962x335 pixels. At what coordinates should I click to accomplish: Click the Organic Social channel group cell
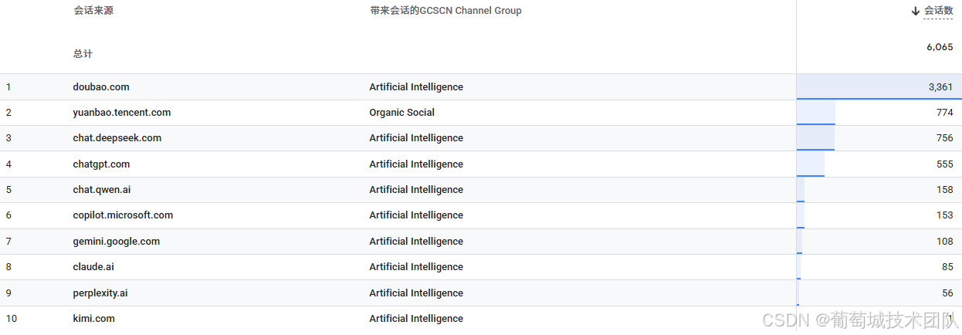coord(401,113)
